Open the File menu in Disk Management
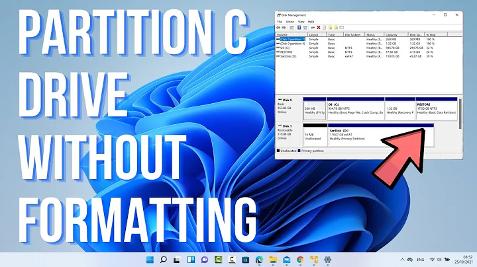477x267 pixels. [x=280, y=22]
